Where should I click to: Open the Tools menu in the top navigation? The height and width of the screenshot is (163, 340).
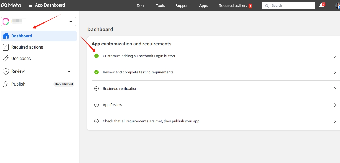(x=160, y=5)
